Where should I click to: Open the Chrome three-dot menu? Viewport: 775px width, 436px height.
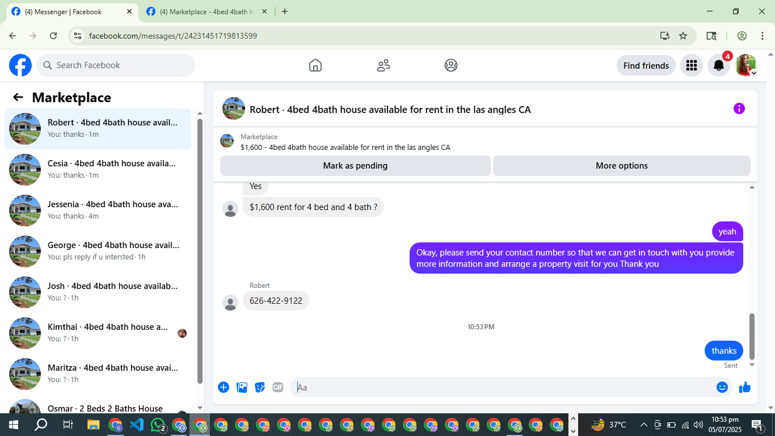click(x=763, y=36)
